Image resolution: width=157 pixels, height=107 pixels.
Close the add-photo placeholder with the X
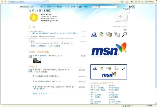[x=129, y=12]
